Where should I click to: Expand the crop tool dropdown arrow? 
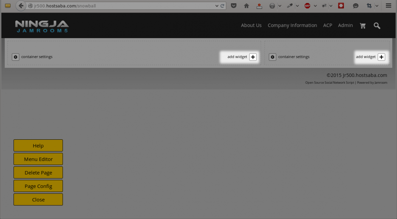(x=377, y=6)
